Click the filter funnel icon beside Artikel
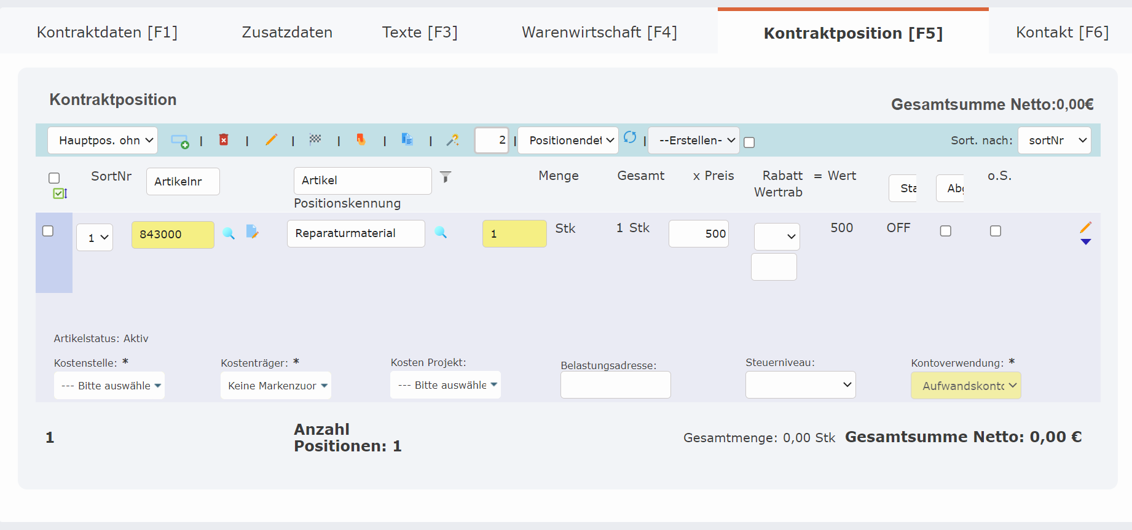This screenshot has width=1132, height=530. coord(446,177)
